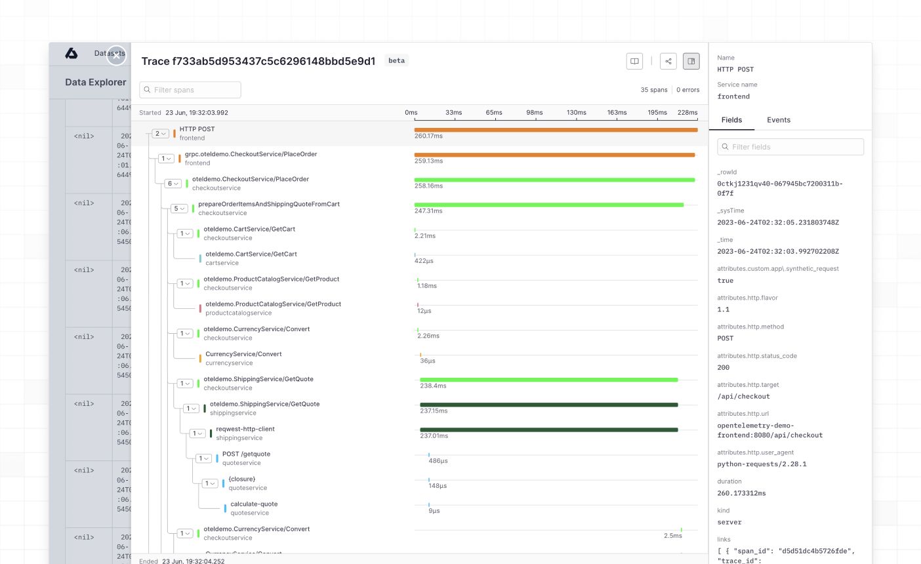Collapse the POST /getquote span
The height and width of the screenshot is (564, 921).
click(x=204, y=458)
